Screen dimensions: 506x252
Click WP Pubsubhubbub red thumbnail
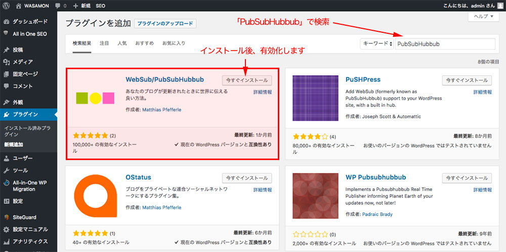(315, 196)
